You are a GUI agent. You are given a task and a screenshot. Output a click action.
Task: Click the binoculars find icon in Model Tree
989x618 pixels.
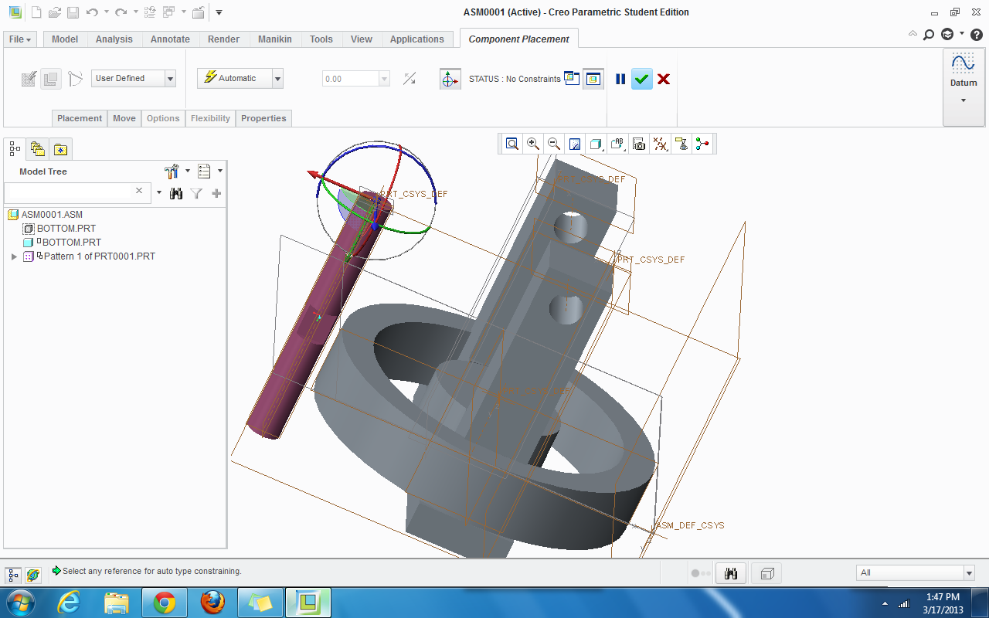(176, 193)
